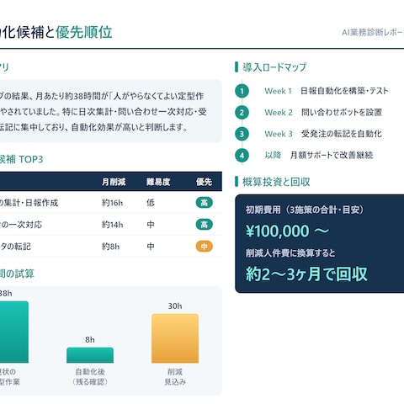404x404 pixels.
Task: Click the ¥100,000 ～ amount
Action: (287, 231)
